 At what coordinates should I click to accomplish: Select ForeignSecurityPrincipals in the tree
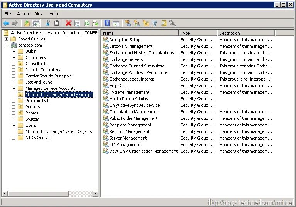(x=49, y=76)
